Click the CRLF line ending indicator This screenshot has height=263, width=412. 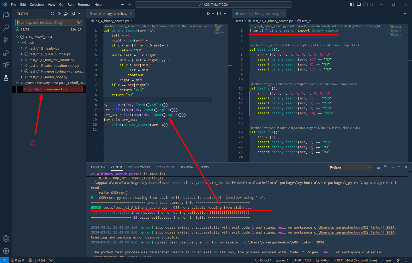(x=308, y=260)
